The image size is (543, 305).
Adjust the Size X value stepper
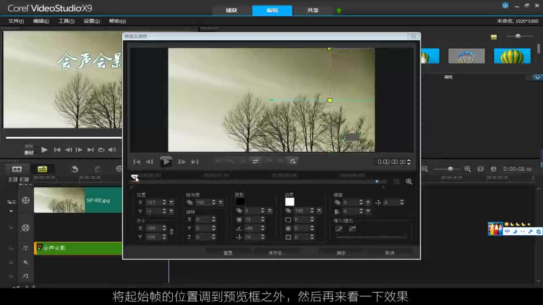[164, 228]
